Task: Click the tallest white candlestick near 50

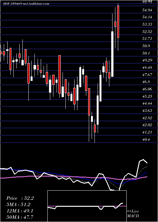Action: [x=112, y=54]
